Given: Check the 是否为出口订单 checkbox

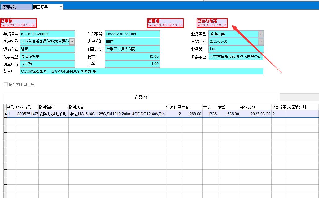Looking at the screenshot, I should tap(5, 84).
